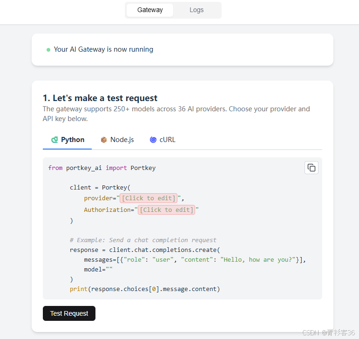Edit the provider value placeholder
The width and height of the screenshot is (359, 339).
(x=149, y=198)
